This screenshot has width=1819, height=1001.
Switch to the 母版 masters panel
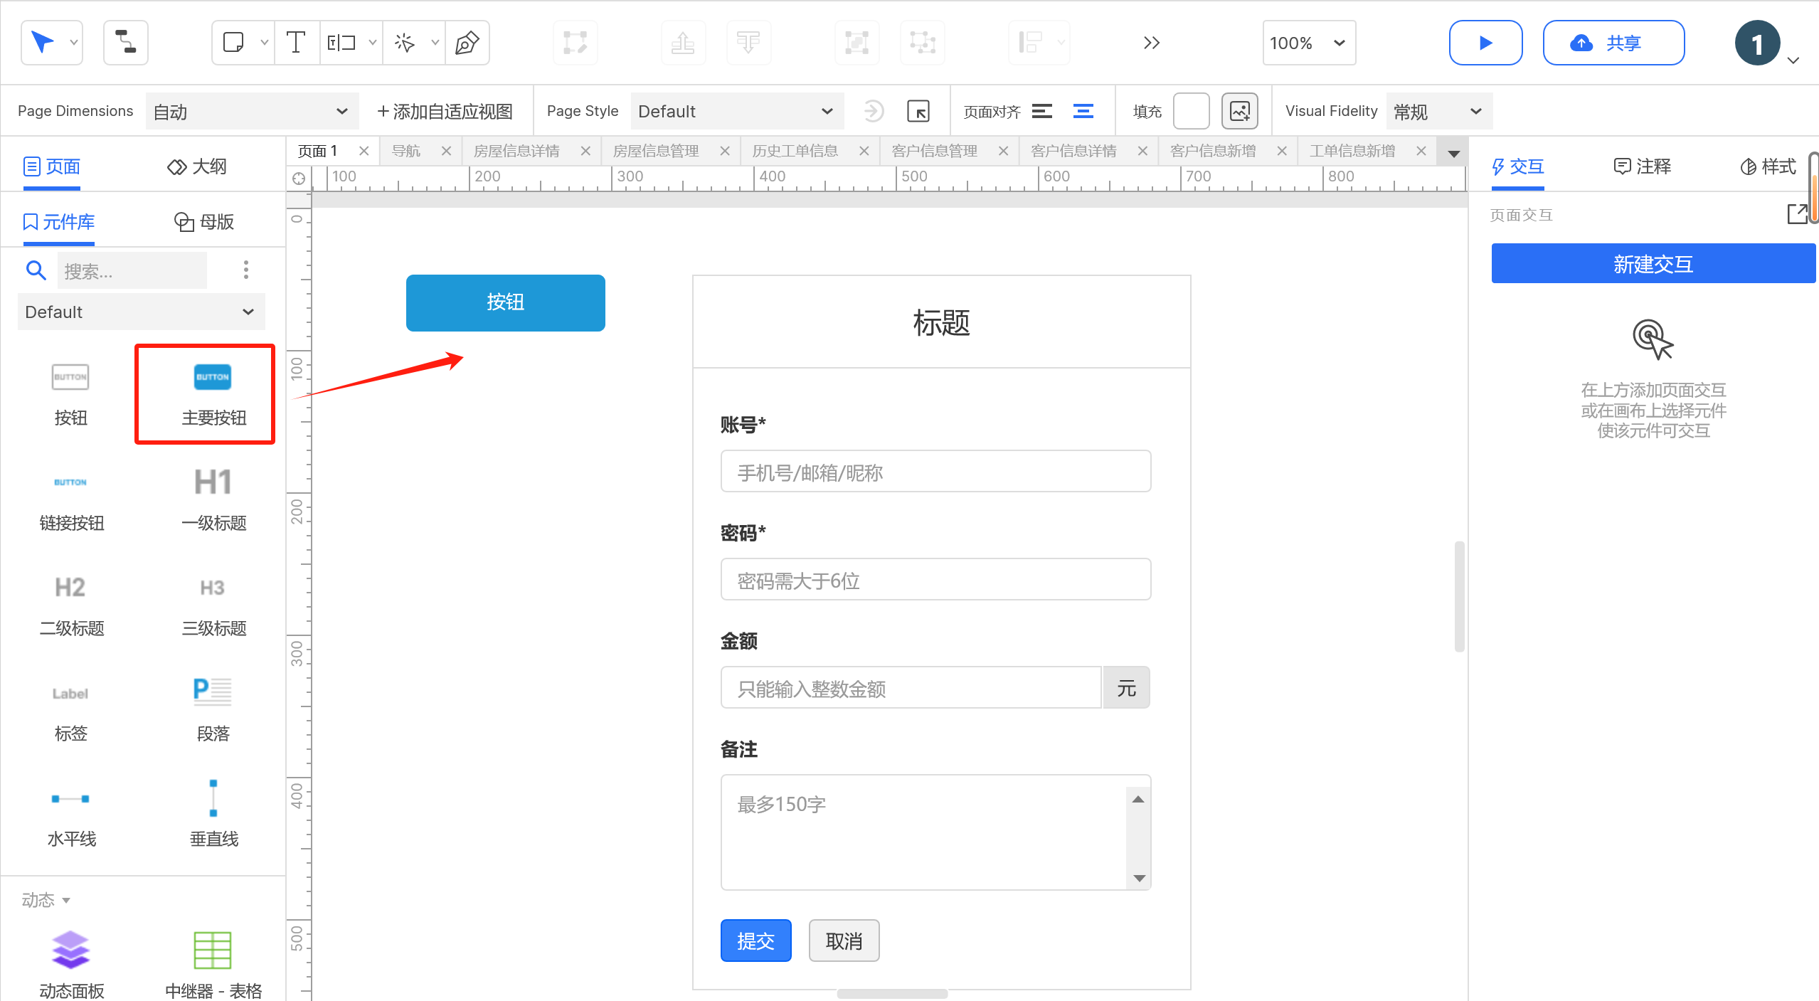pyautogui.click(x=204, y=222)
